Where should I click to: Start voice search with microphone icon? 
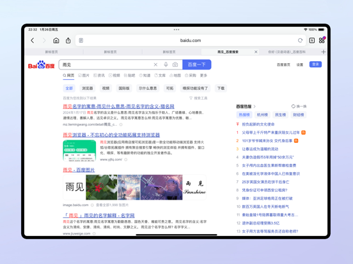166,64
